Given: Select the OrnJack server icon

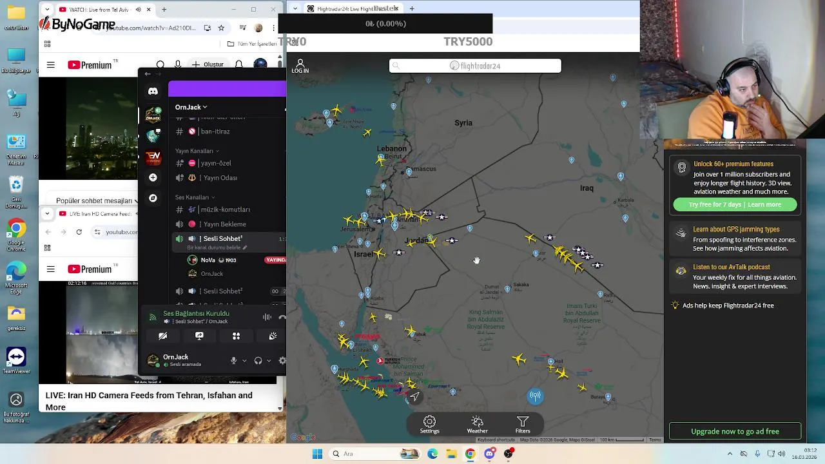Looking at the screenshot, I should pyautogui.click(x=153, y=114).
